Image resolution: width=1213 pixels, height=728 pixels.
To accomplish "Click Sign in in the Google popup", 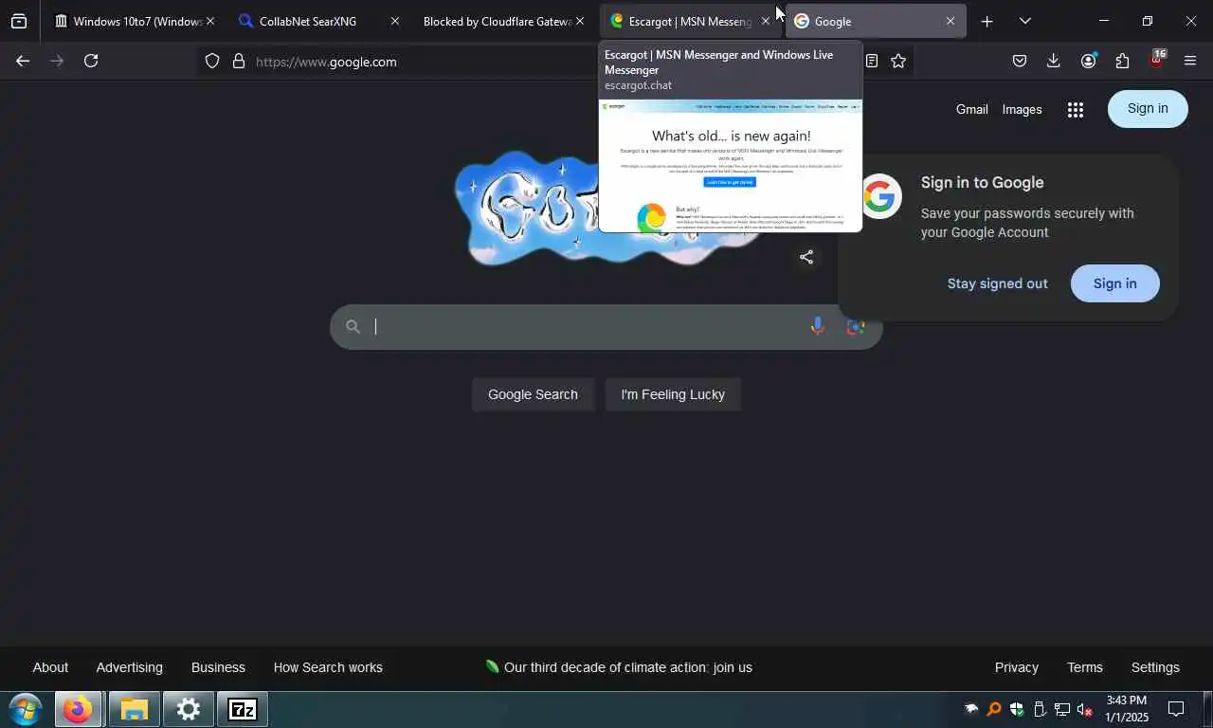I will tap(1114, 283).
